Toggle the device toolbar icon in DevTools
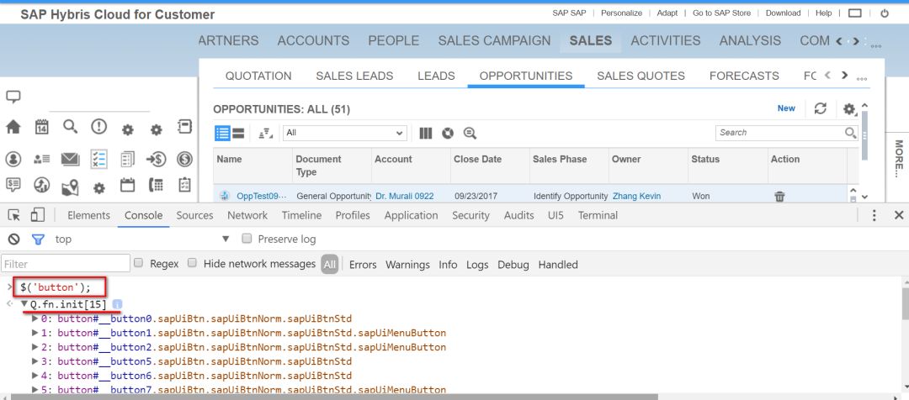Image resolution: width=909 pixels, height=400 pixels. pos(38,215)
